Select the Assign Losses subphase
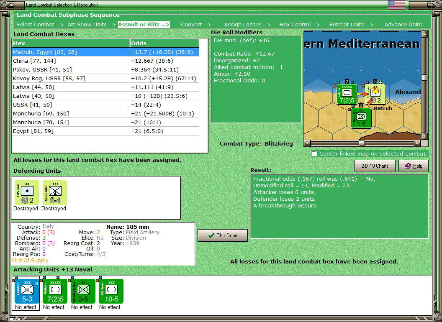Screen dimensions: 442x322 [x=247, y=25]
